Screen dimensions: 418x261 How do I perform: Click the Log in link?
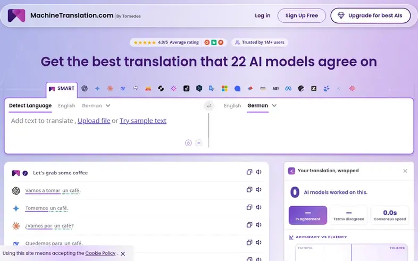point(263,16)
